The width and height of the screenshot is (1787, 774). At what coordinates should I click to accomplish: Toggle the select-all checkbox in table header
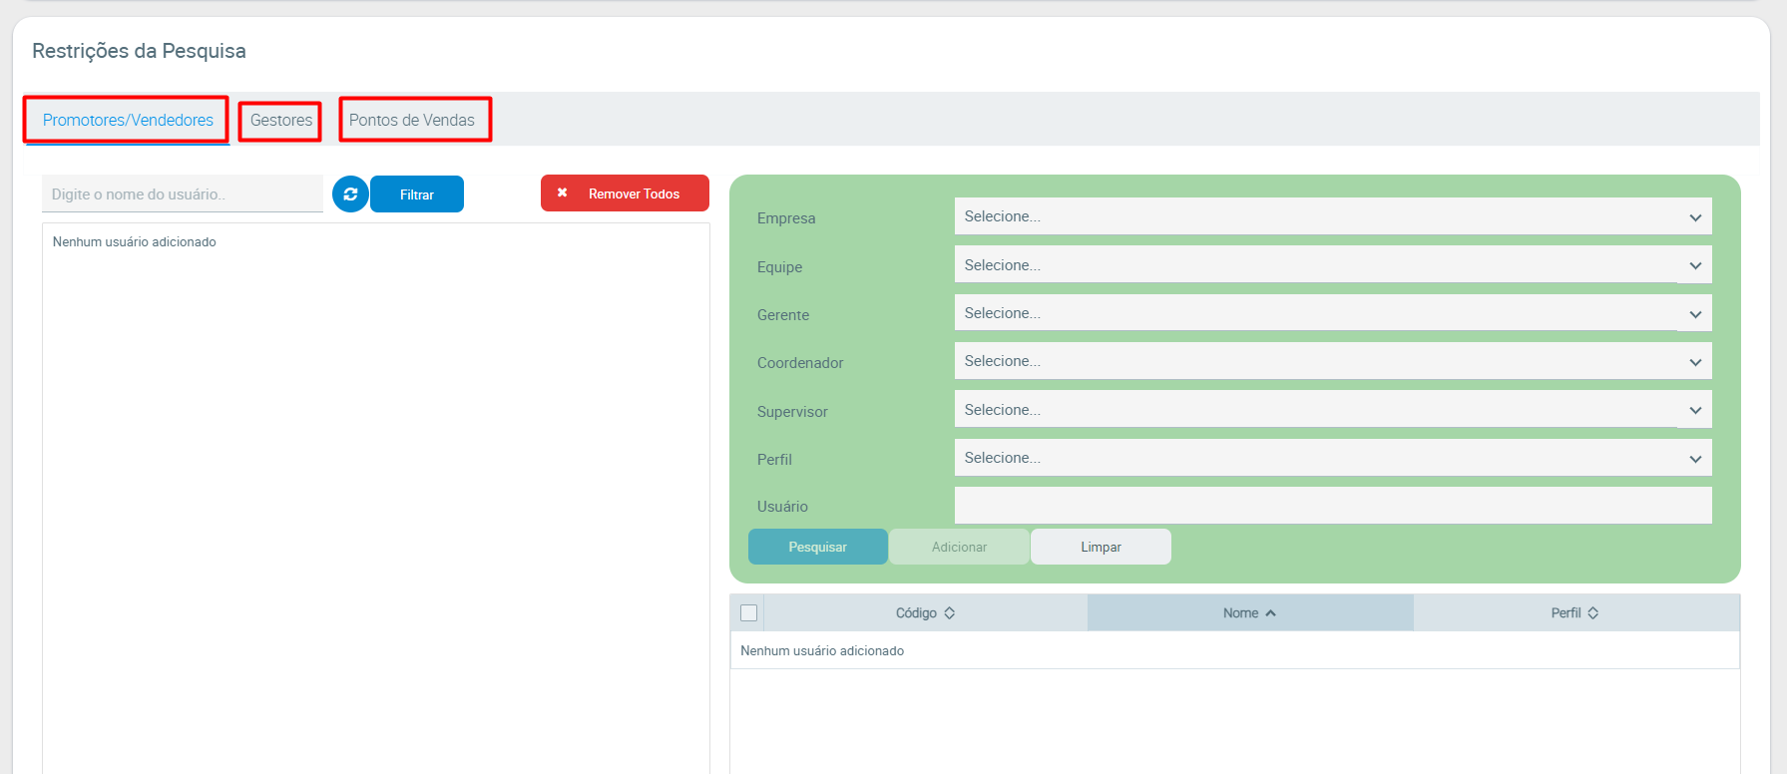coord(749,613)
